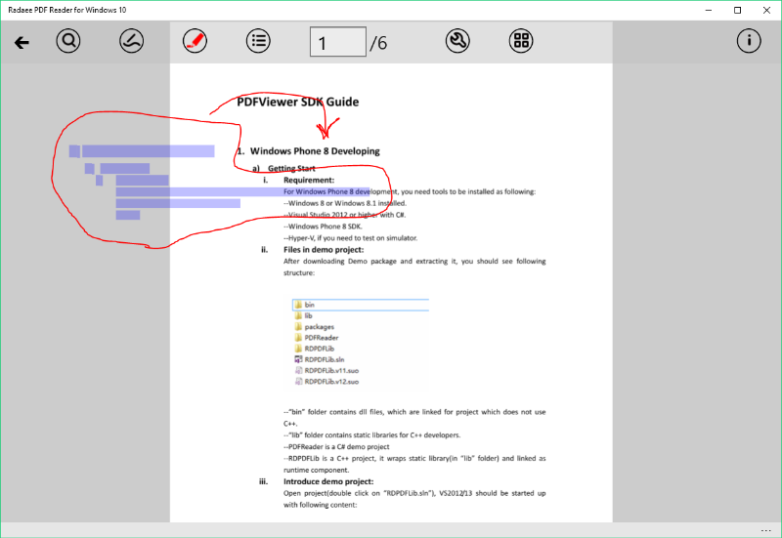This screenshot has height=538, width=782.
Task: Click the back arrow icon
Action: pos(22,42)
